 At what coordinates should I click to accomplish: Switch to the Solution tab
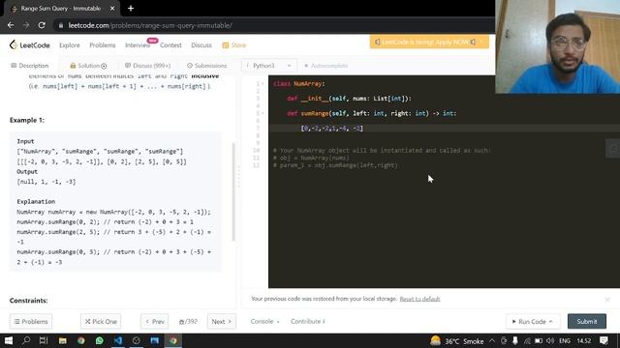[88, 66]
